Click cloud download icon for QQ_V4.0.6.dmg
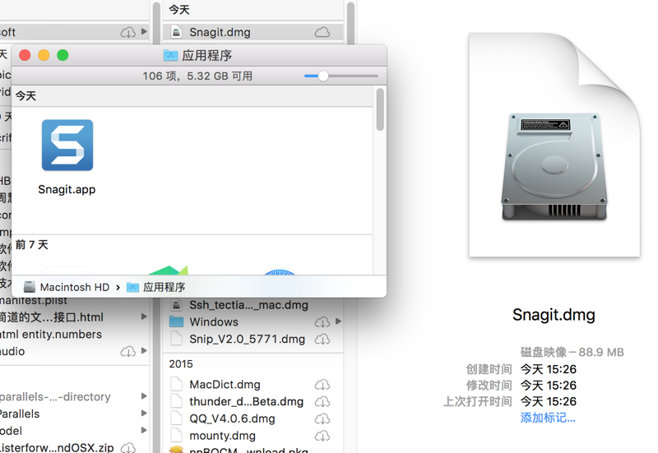 [322, 419]
